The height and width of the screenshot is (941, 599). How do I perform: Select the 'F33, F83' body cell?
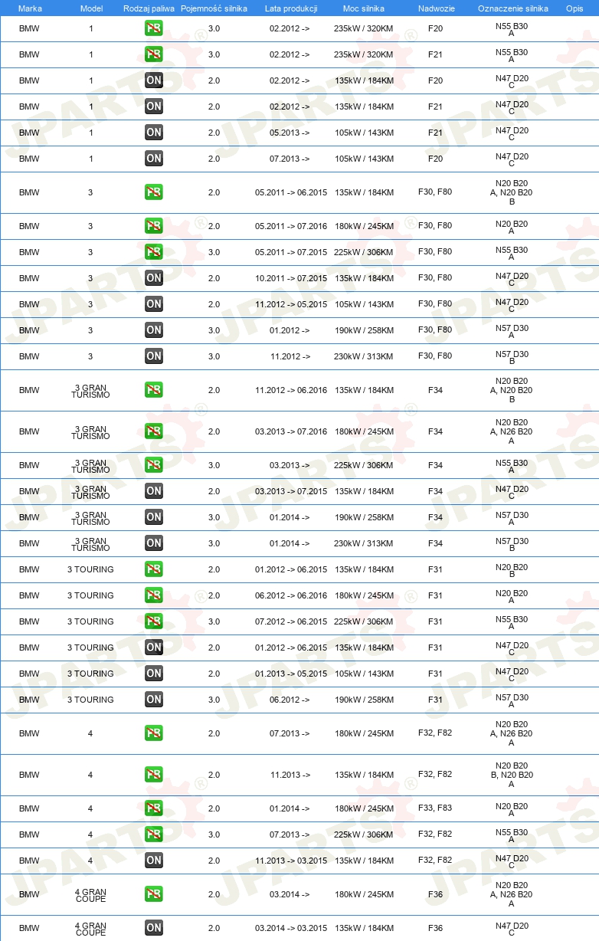(435, 808)
